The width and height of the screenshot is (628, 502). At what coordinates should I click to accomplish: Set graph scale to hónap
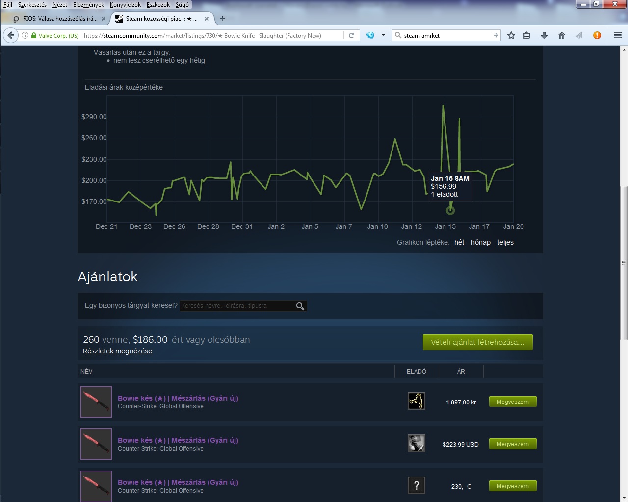click(481, 242)
